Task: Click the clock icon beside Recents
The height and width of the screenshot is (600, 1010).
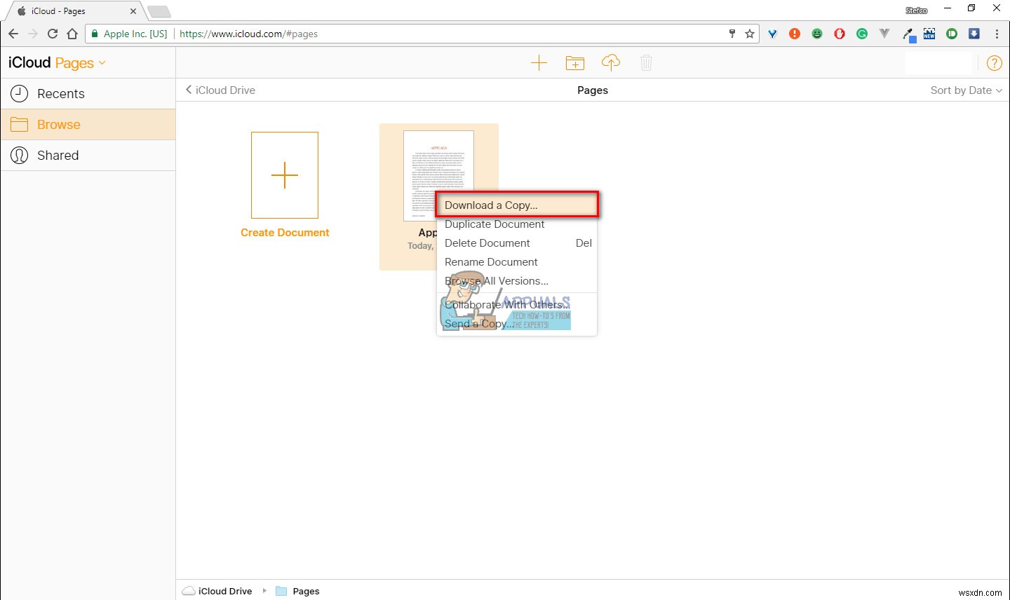Action: point(19,94)
